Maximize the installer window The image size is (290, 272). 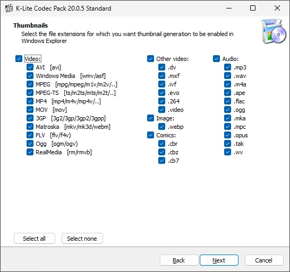[x=253, y=8]
